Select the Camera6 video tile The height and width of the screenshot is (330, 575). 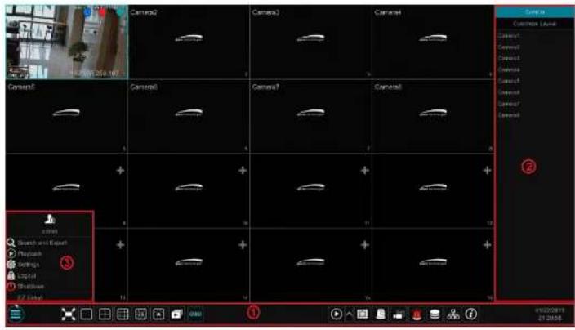coord(189,116)
